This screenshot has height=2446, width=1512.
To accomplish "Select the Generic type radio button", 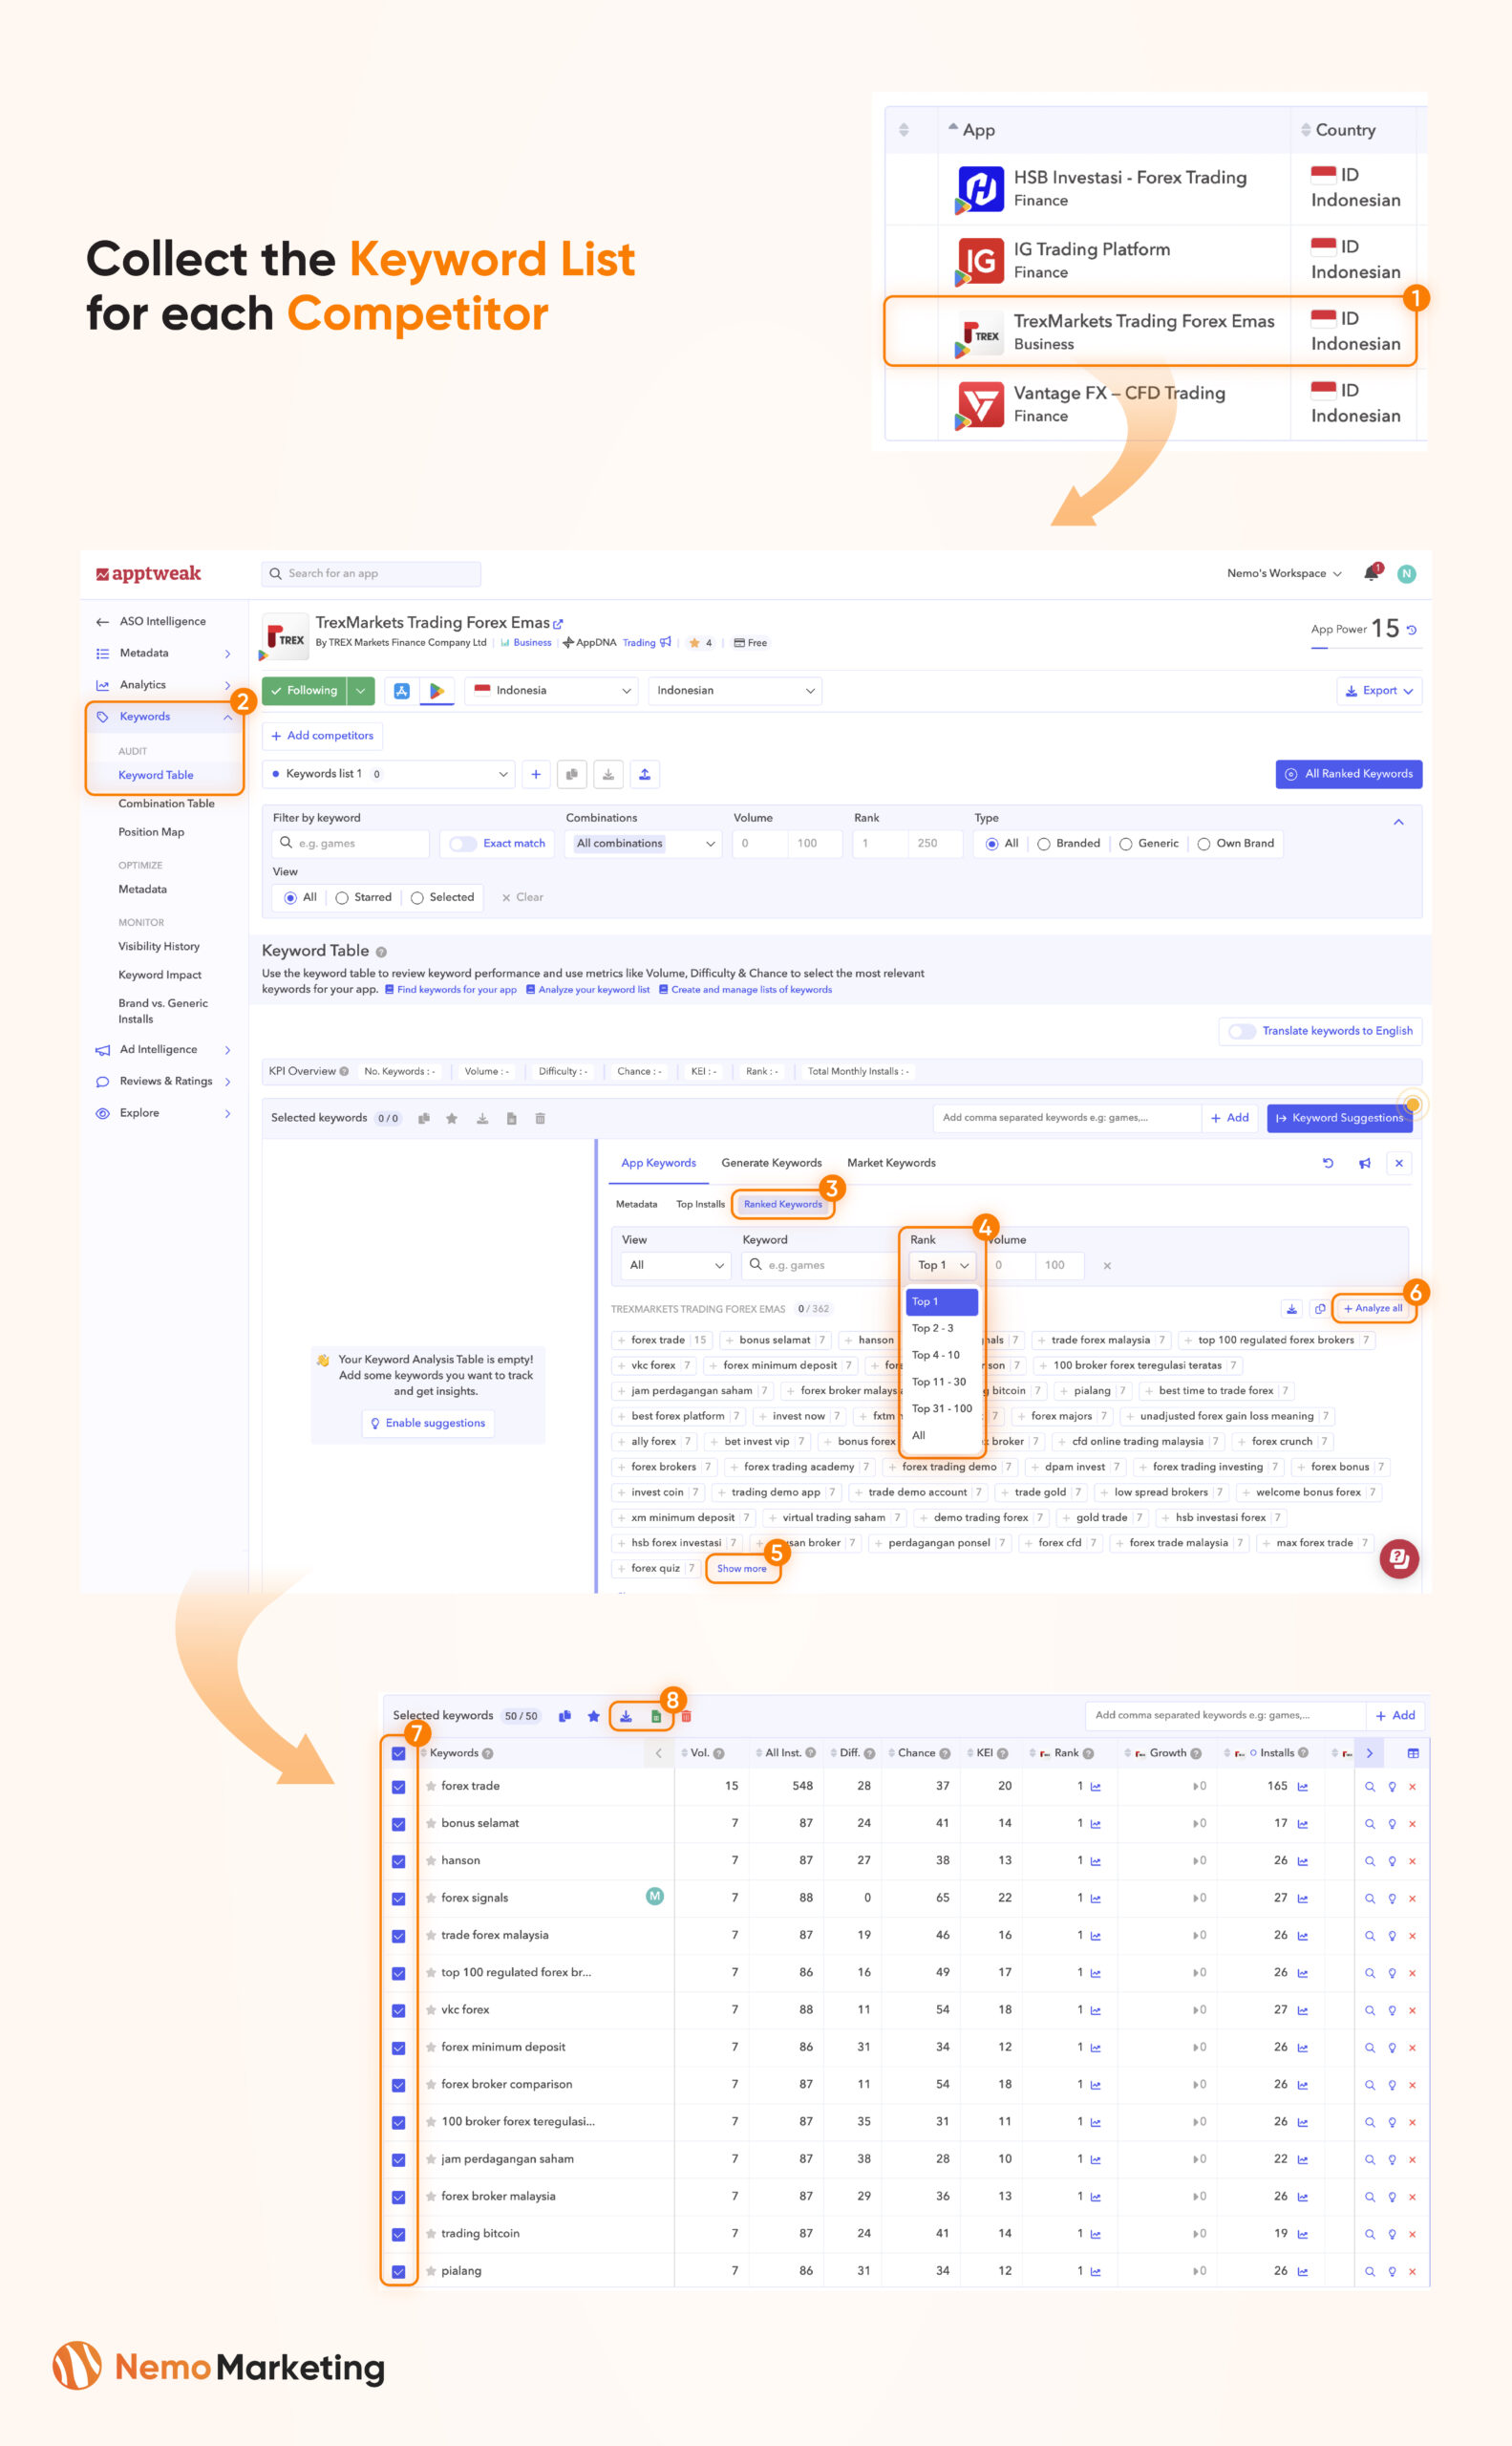I will click(1126, 845).
